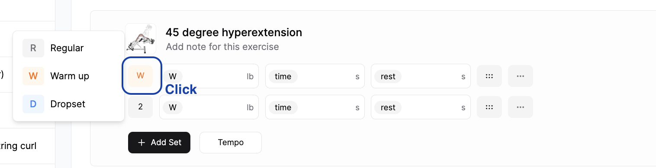Click the drag handle icon on first set
The height and width of the screenshot is (168, 656).
coord(489,76)
